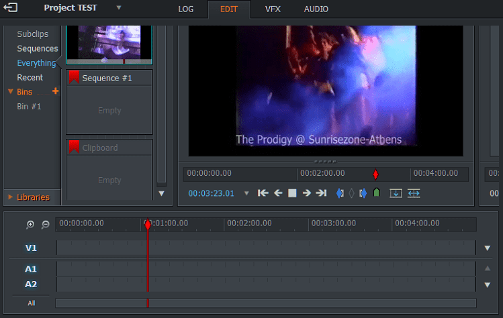This screenshot has height=318, width=503.
Task: Click the mark-out blue diamond icon
Action: (x=363, y=193)
